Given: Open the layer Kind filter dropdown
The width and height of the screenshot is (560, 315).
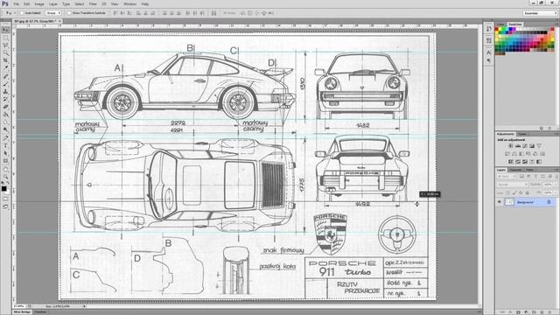Looking at the screenshot, I should point(507,177).
